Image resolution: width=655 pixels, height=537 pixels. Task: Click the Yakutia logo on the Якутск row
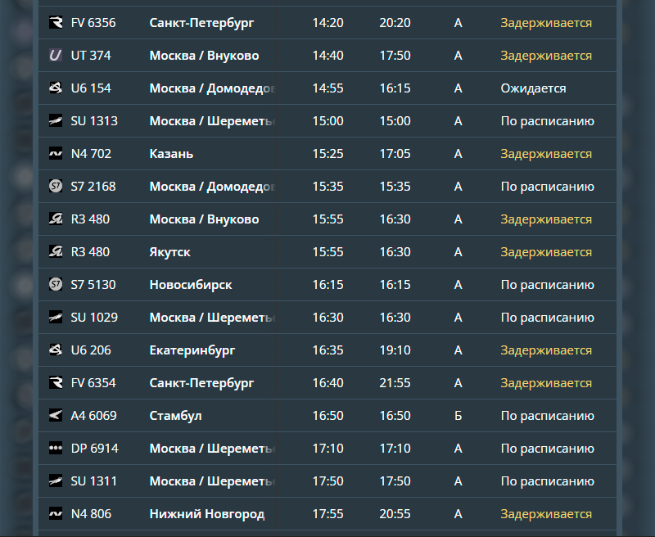pyautogui.click(x=56, y=251)
